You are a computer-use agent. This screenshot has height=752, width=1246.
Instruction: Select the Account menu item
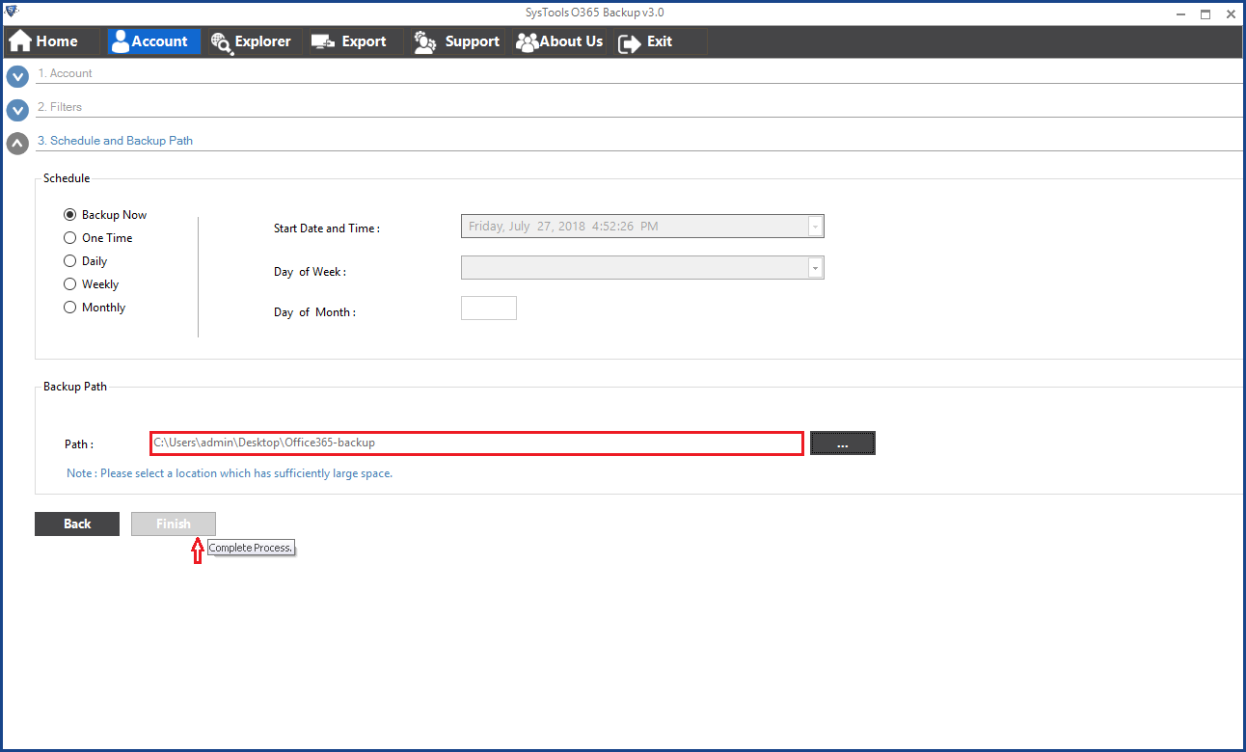(x=152, y=41)
